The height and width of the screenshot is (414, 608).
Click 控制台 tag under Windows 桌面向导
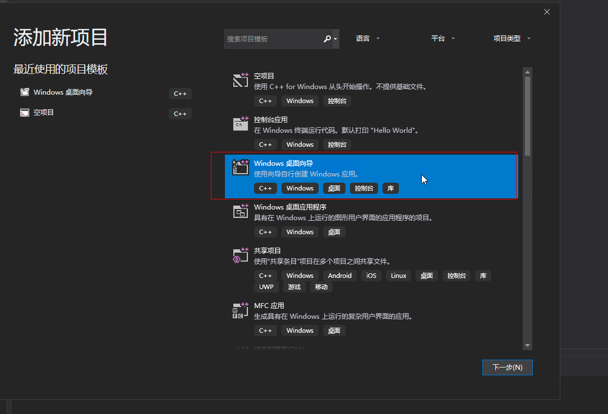[x=363, y=188]
